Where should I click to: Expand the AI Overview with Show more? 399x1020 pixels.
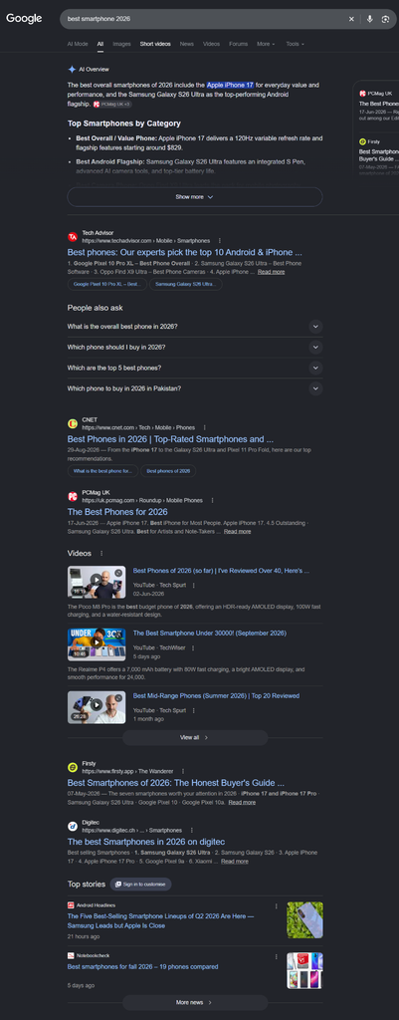[195, 197]
